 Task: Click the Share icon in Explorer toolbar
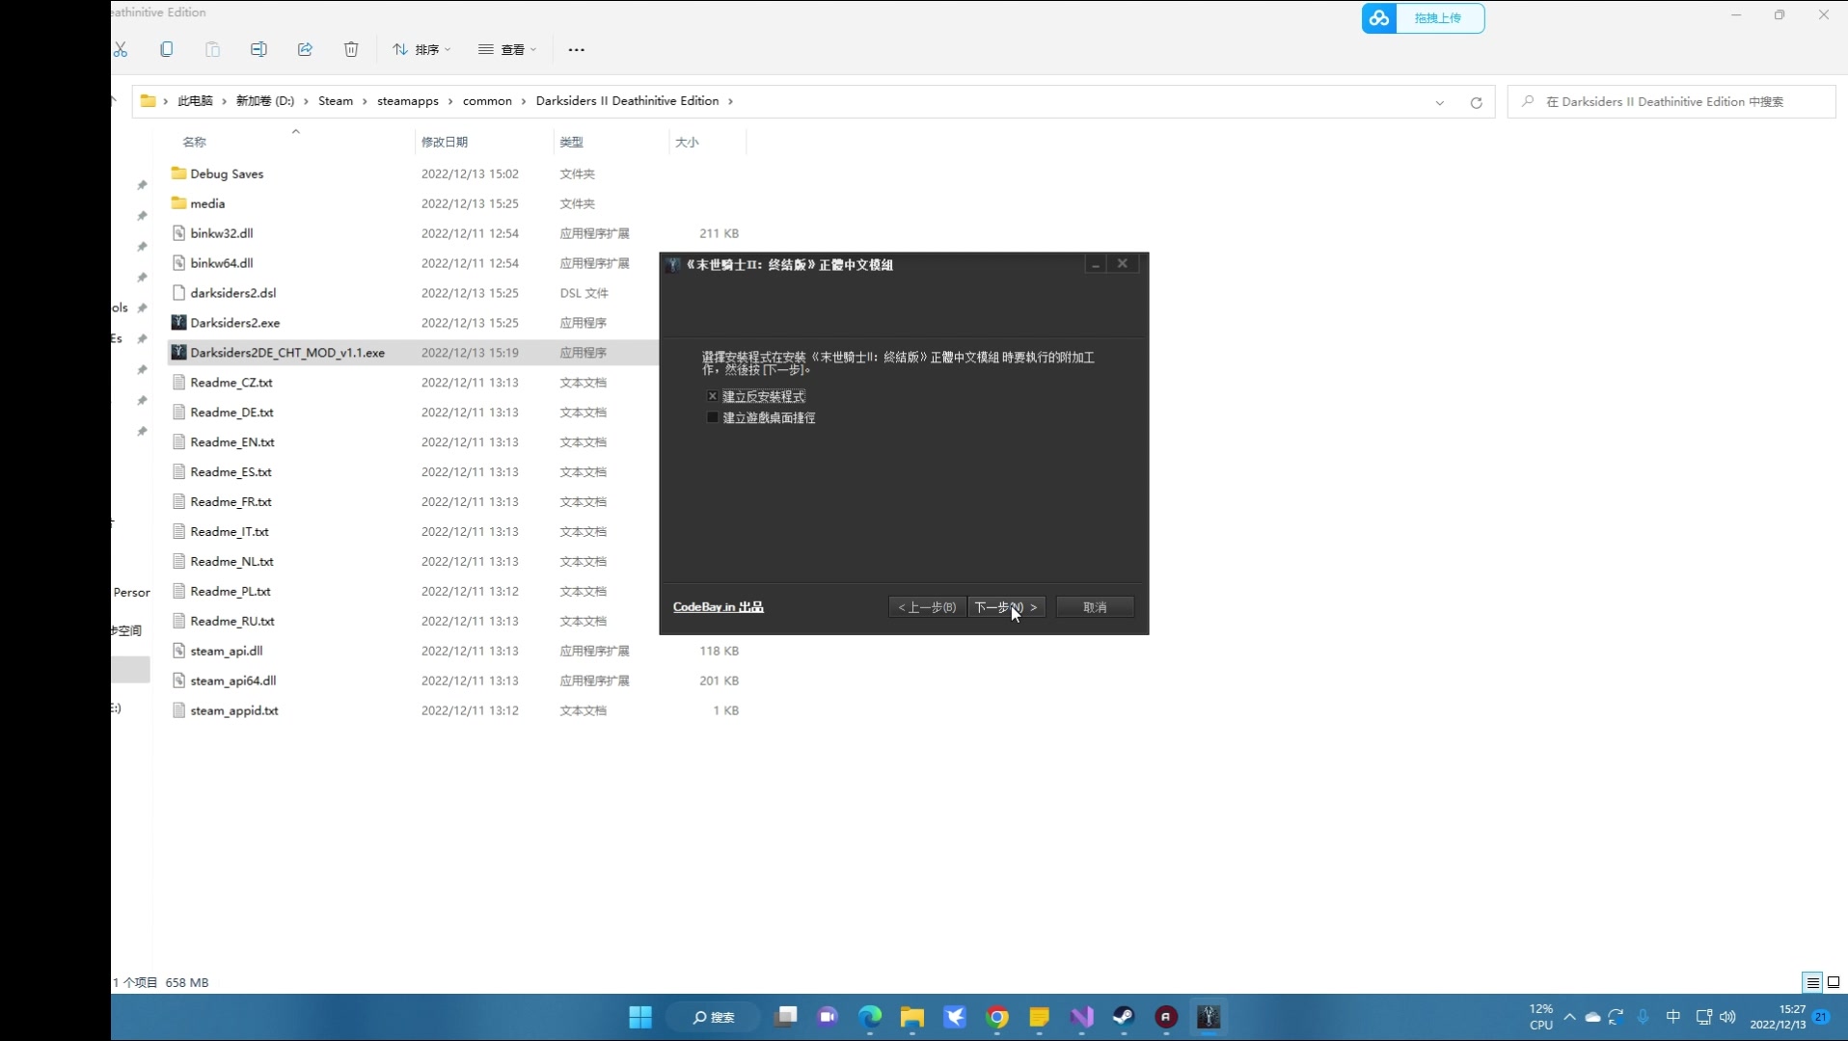tap(305, 49)
